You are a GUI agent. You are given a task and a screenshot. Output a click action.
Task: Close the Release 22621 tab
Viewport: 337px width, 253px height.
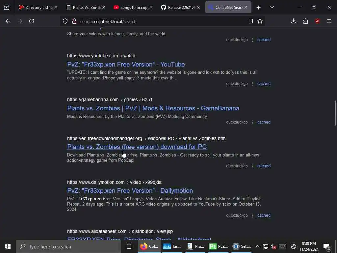(198, 8)
